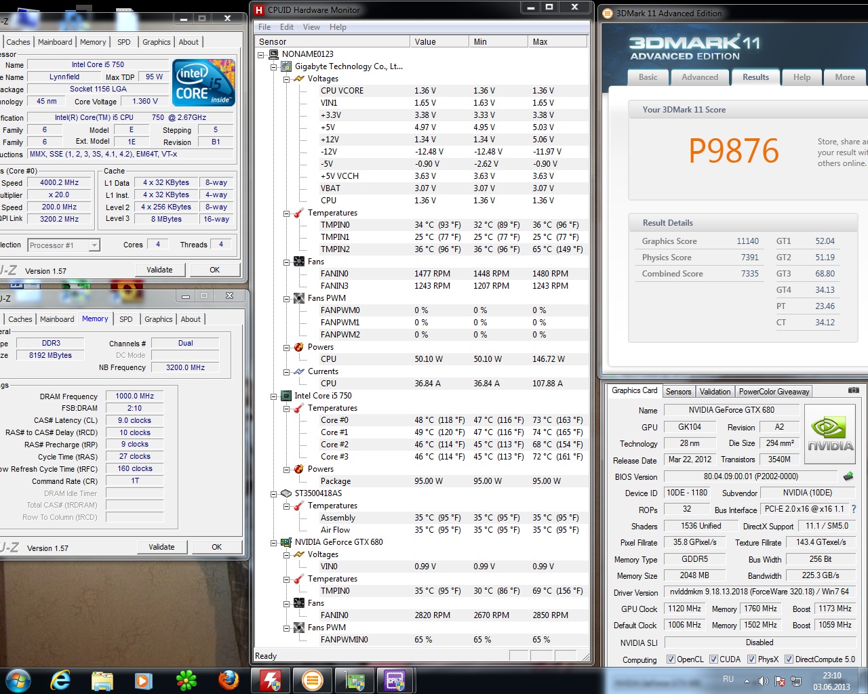Image resolution: width=868 pixels, height=694 pixels.
Task: Click the NVIDIA GeForce GTX 680 card icon in the tree
Action: (286, 542)
